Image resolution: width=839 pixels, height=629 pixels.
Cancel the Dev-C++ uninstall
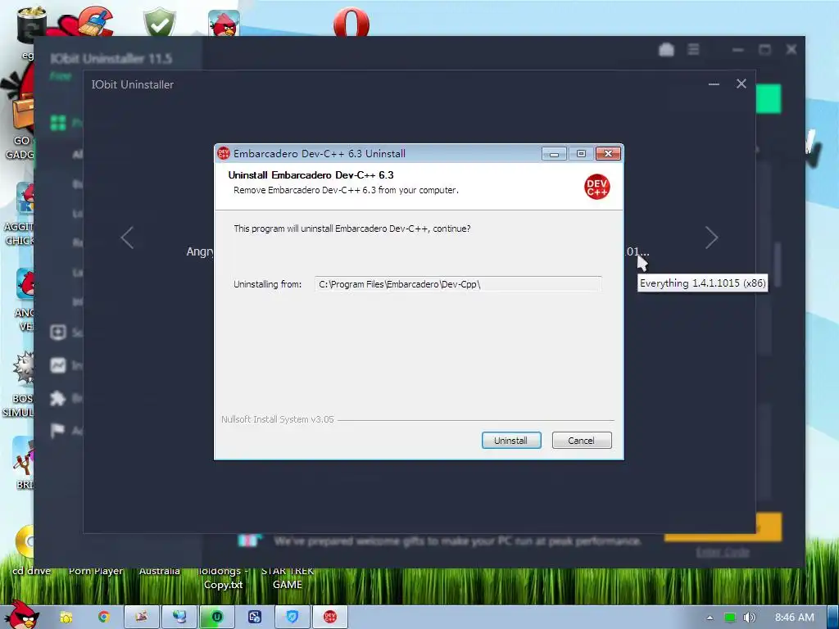tap(581, 440)
